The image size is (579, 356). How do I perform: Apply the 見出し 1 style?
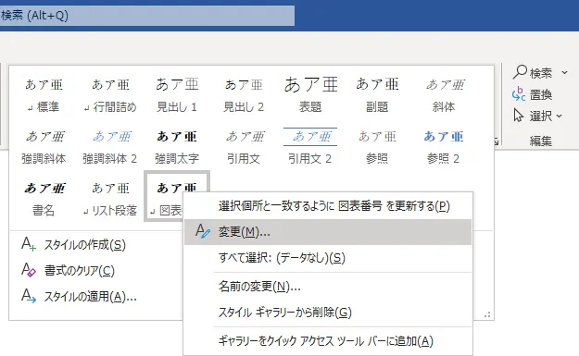point(177,94)
